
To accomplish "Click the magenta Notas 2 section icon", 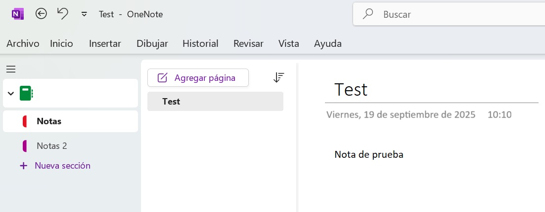I will tap(25, 146).
